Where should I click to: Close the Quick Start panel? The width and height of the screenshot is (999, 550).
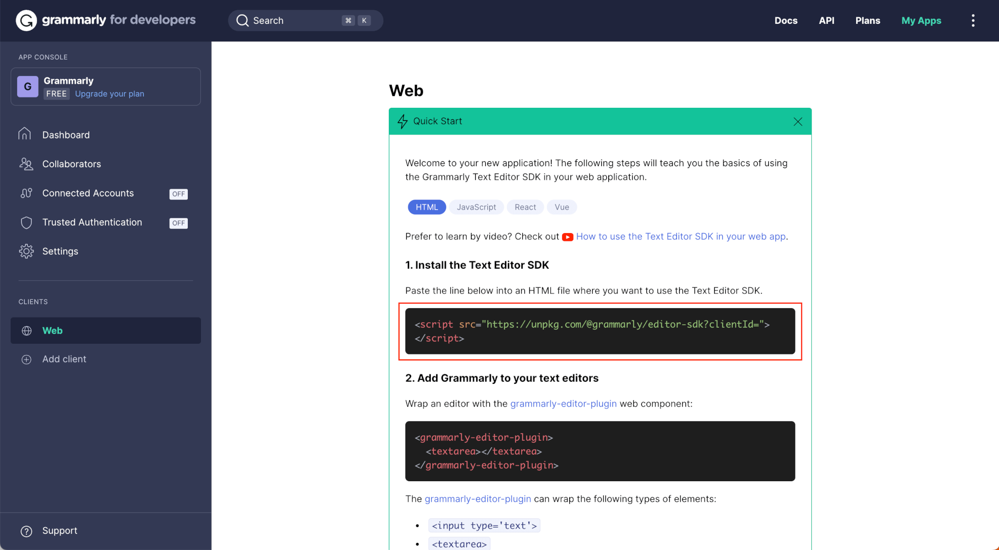[798, 121]
